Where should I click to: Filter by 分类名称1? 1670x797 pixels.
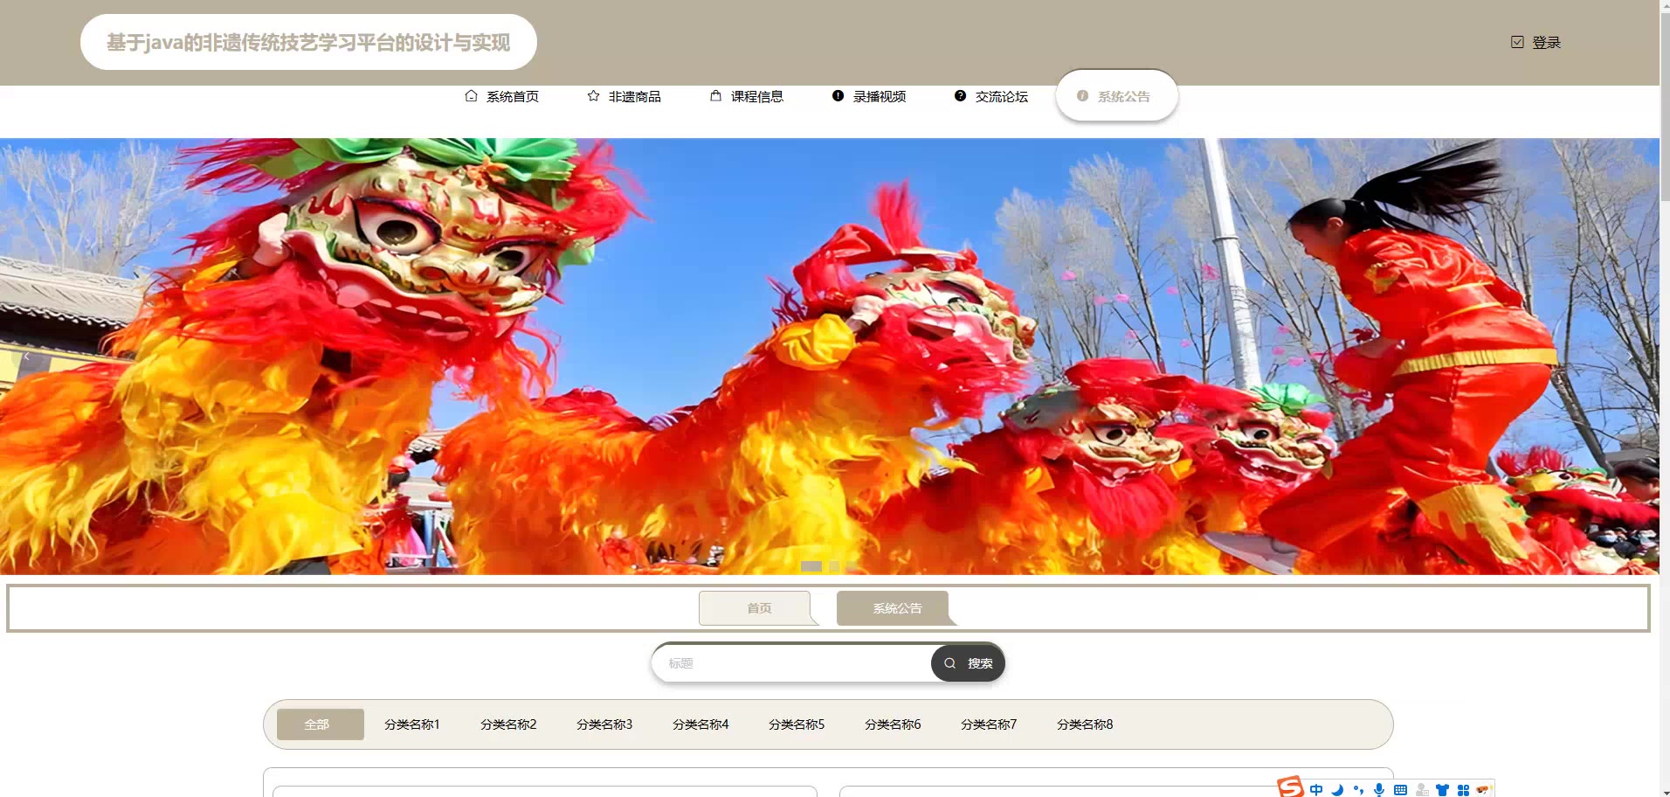click(x=412, y=724)
